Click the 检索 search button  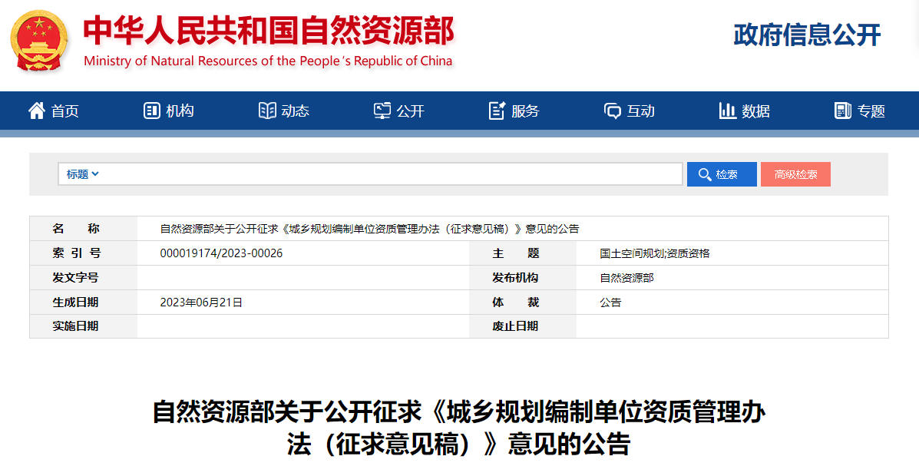[722, 174]
